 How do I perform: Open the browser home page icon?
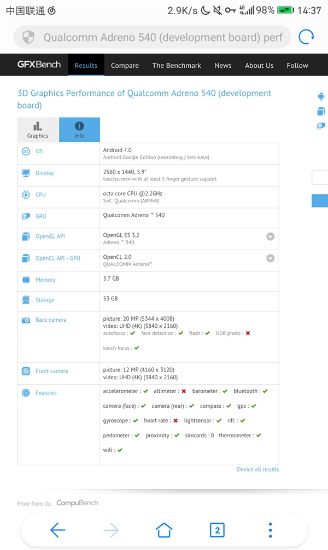[164, 529]
